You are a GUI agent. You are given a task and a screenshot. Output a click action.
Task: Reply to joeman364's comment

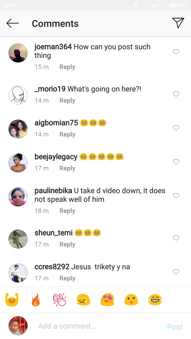(x=67, y=67)
